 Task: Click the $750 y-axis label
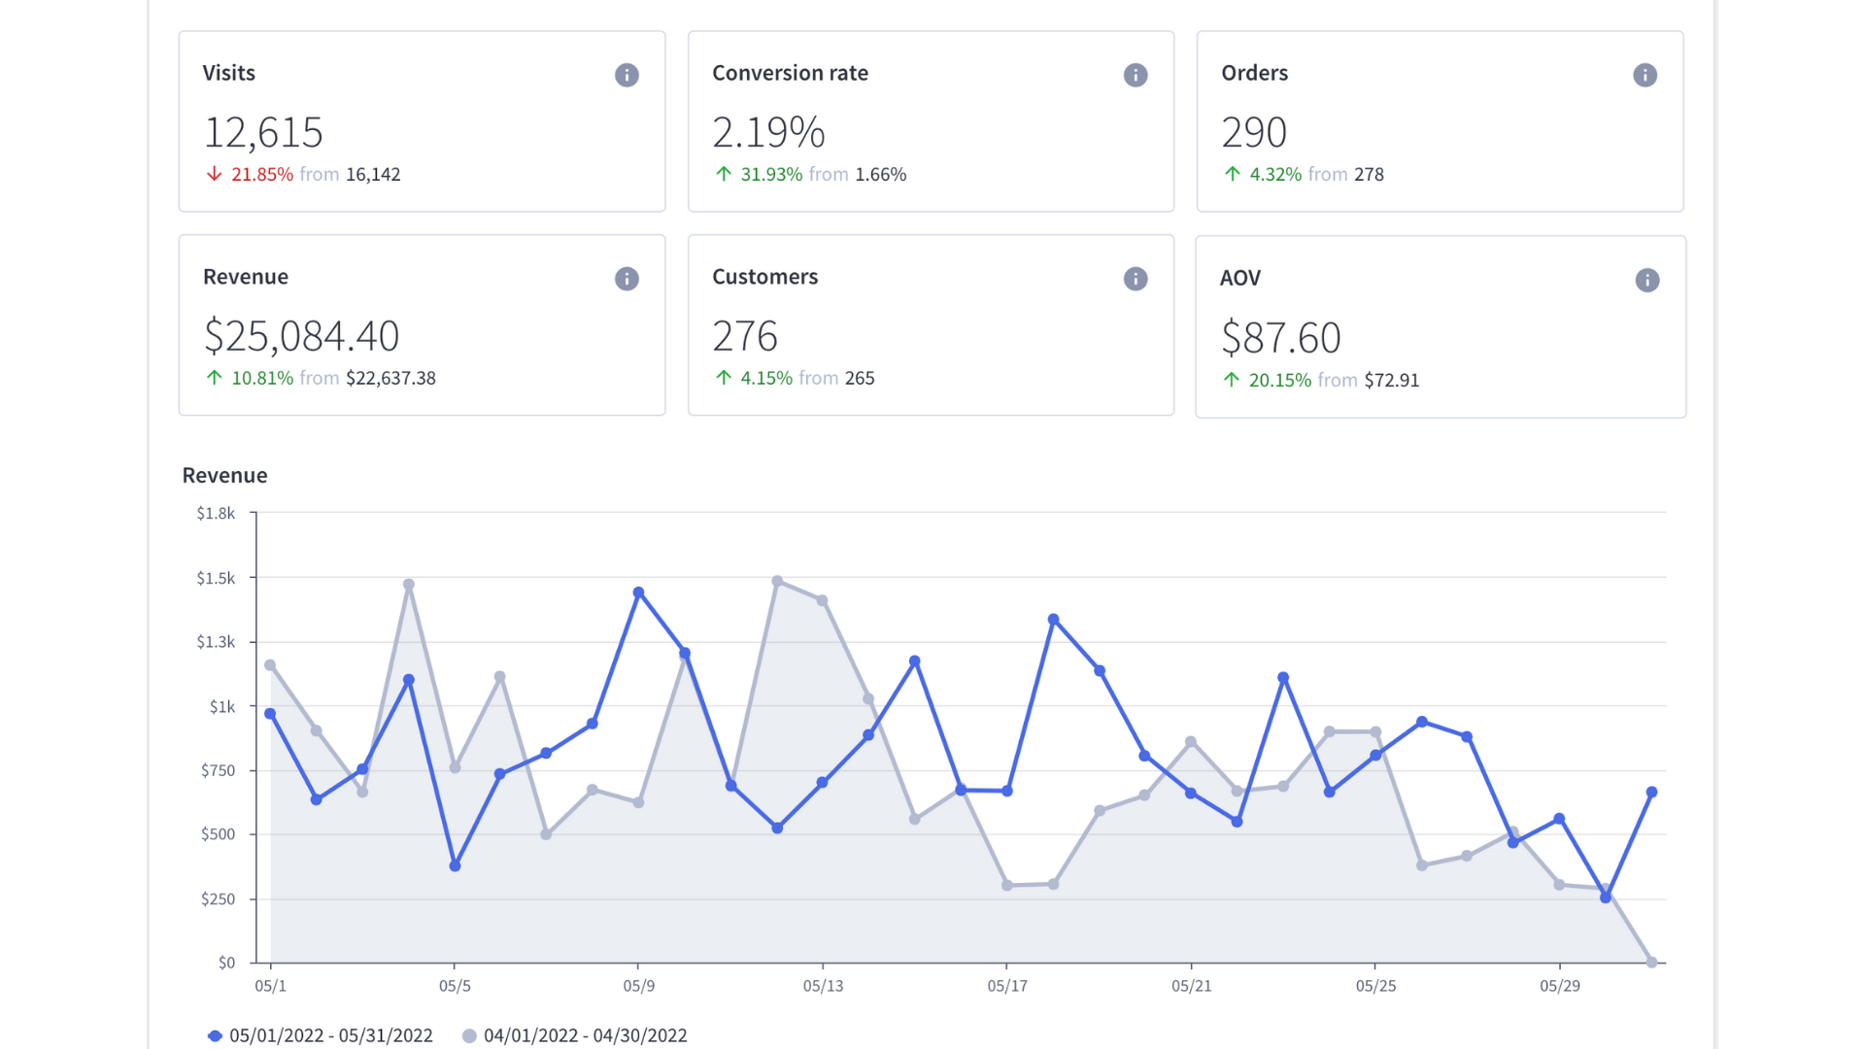pyautogui.click(x=218, y=770)
